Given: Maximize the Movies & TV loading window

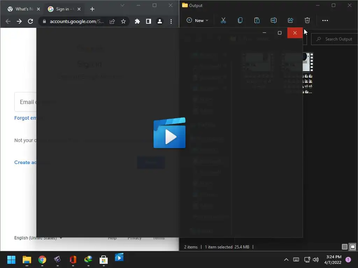Looking at the screenshot, I should [x=279, y=33].
